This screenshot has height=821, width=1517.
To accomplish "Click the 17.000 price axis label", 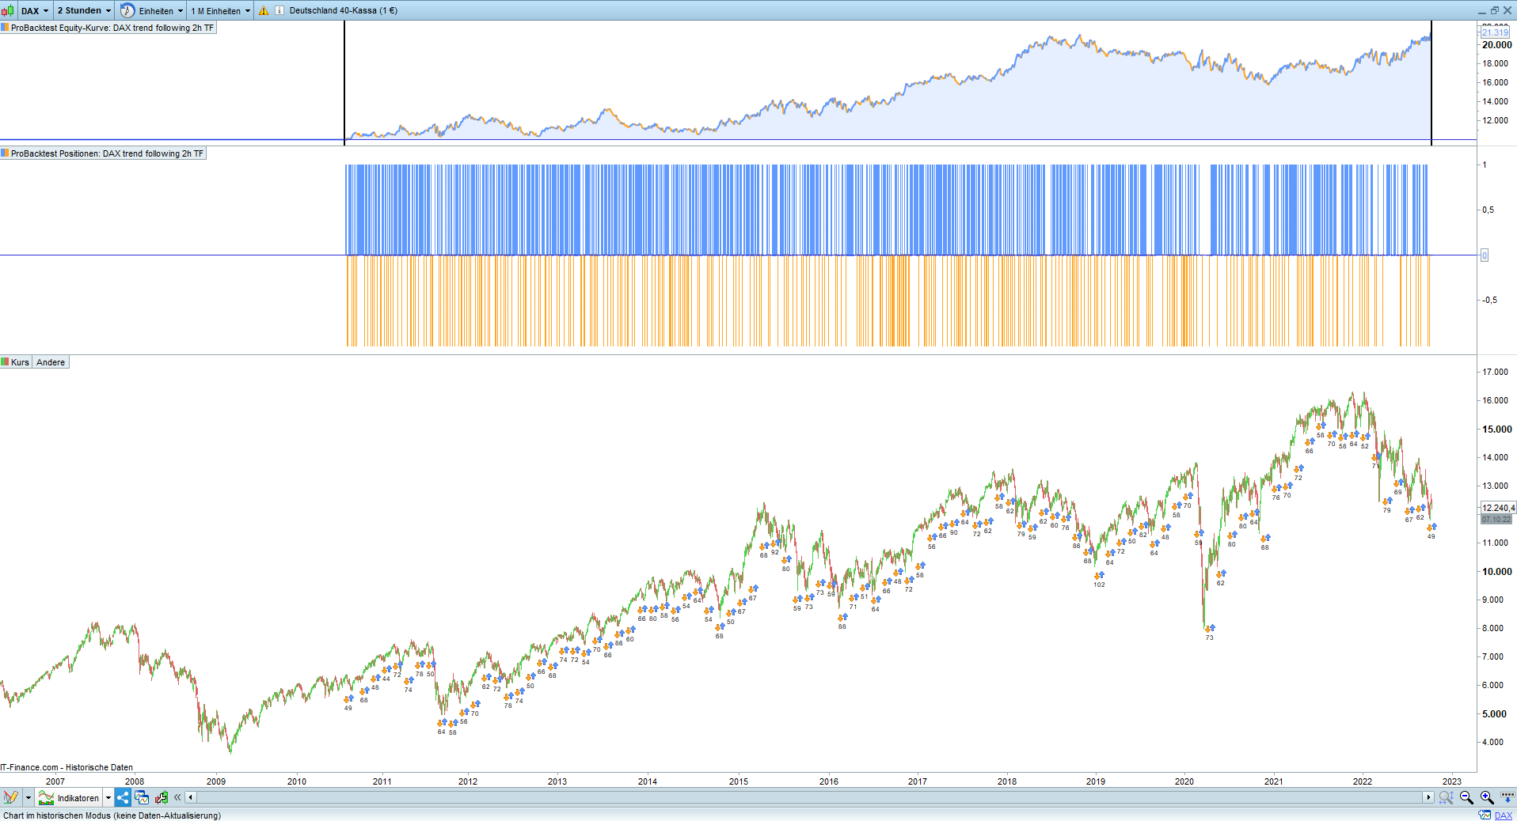I will (1495, 372).
